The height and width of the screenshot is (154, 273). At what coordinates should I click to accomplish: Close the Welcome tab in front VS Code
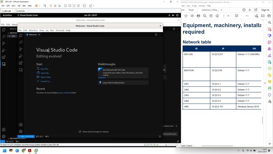tap(39, 35)
